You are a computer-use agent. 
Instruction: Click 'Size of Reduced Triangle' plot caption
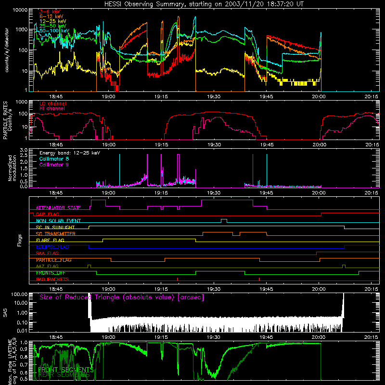[x=122, y=297]
